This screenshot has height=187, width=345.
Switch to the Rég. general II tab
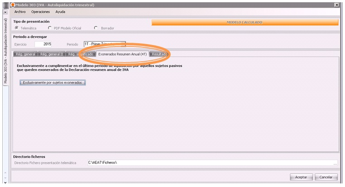coord(52,54)
